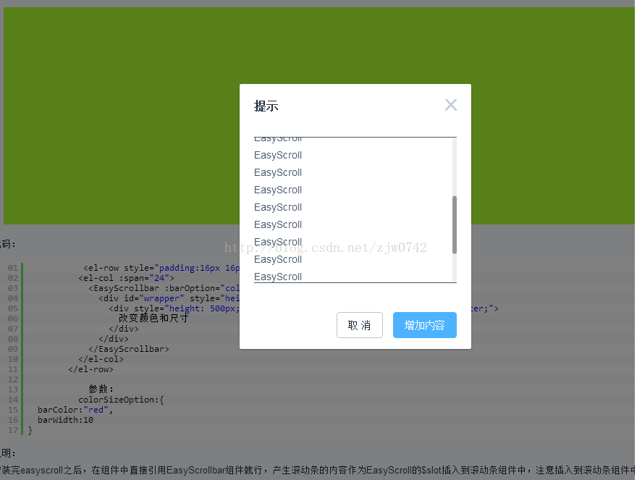
Task: Click the 取消 cancel button
Action: [360, 325]
